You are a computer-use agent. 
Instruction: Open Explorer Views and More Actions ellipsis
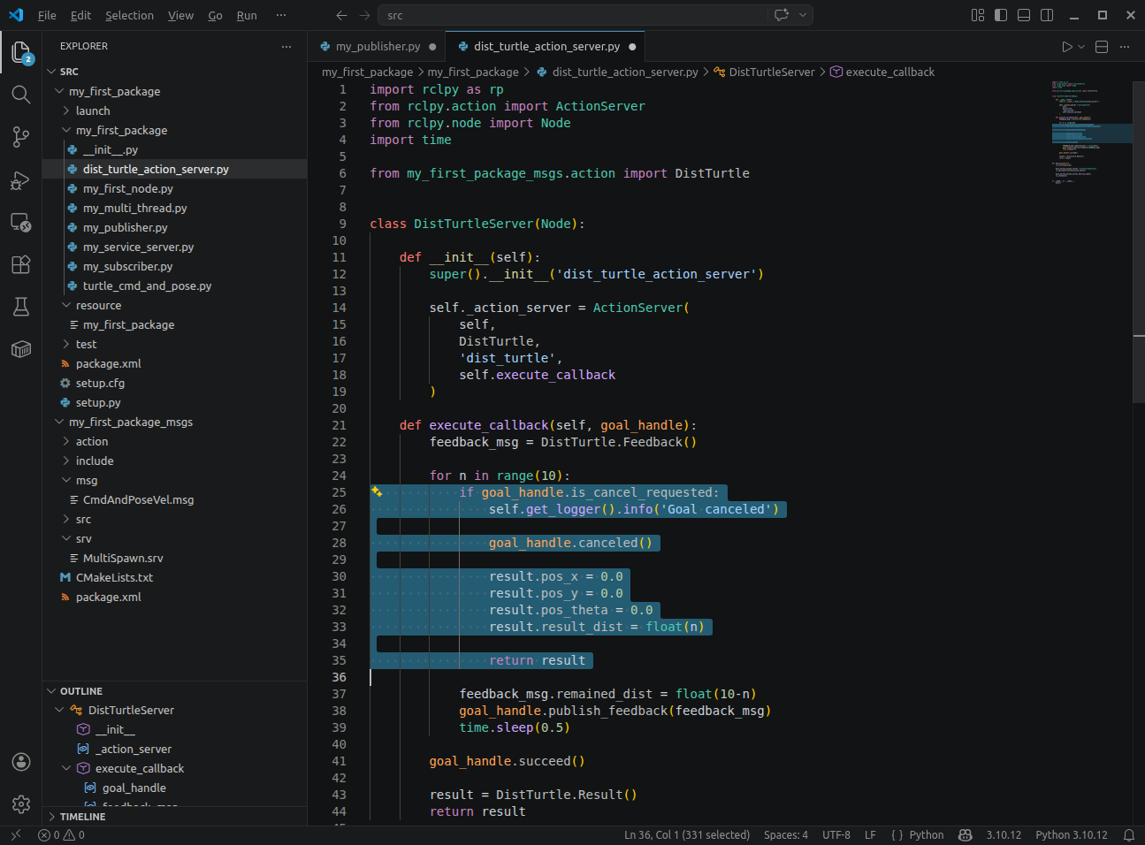[286, 46]
